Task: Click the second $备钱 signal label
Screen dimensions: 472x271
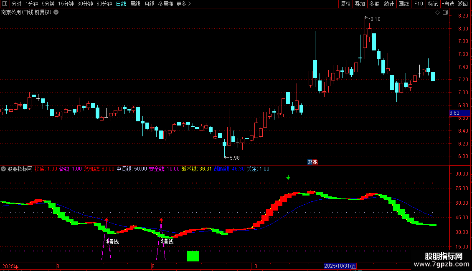Action: [167, 241]
